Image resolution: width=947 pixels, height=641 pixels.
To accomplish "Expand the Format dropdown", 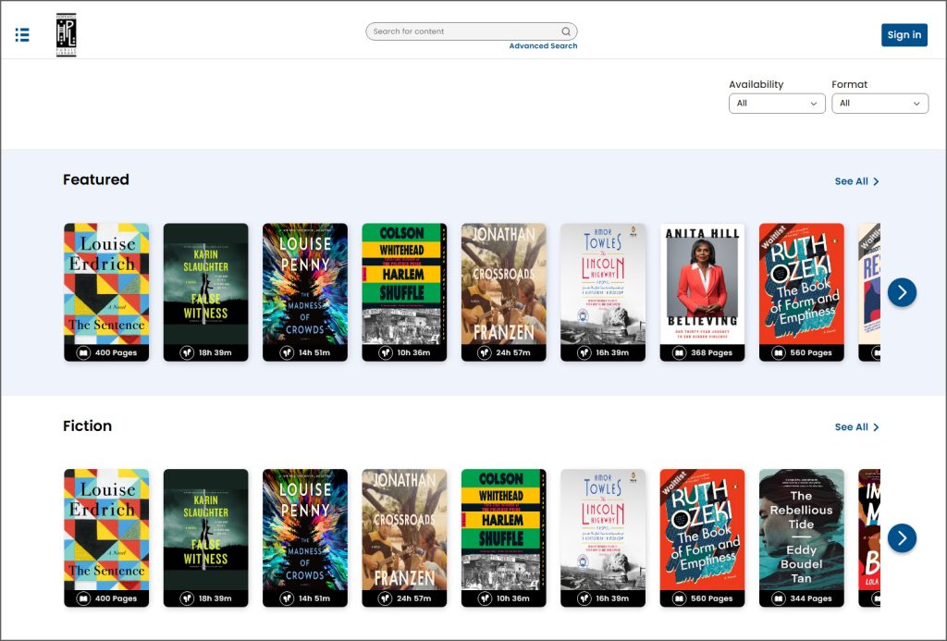I will [879, 104].
